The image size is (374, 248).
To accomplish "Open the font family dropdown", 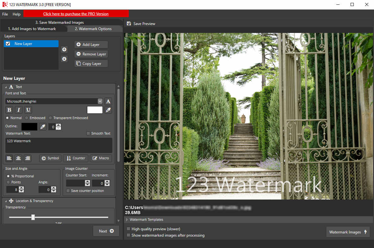I will 100,101.
